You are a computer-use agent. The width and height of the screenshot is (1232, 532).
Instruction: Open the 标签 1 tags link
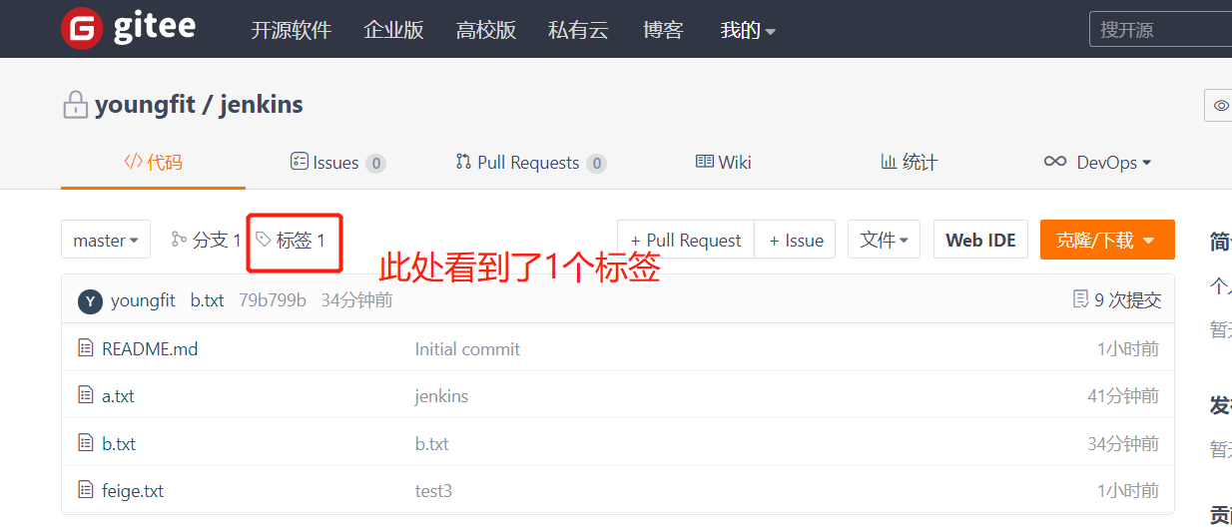click(x=291, y=240)
